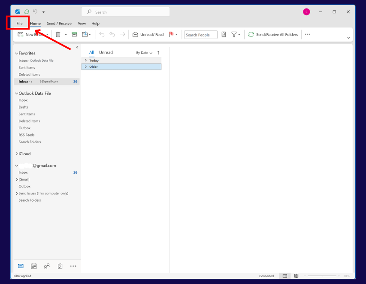The image size is (366, 284).
Task: Select Sent Items under Favorites
Action: 27,67
